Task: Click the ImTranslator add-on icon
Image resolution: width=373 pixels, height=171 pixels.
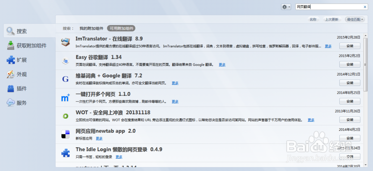Action: point(65,42)
